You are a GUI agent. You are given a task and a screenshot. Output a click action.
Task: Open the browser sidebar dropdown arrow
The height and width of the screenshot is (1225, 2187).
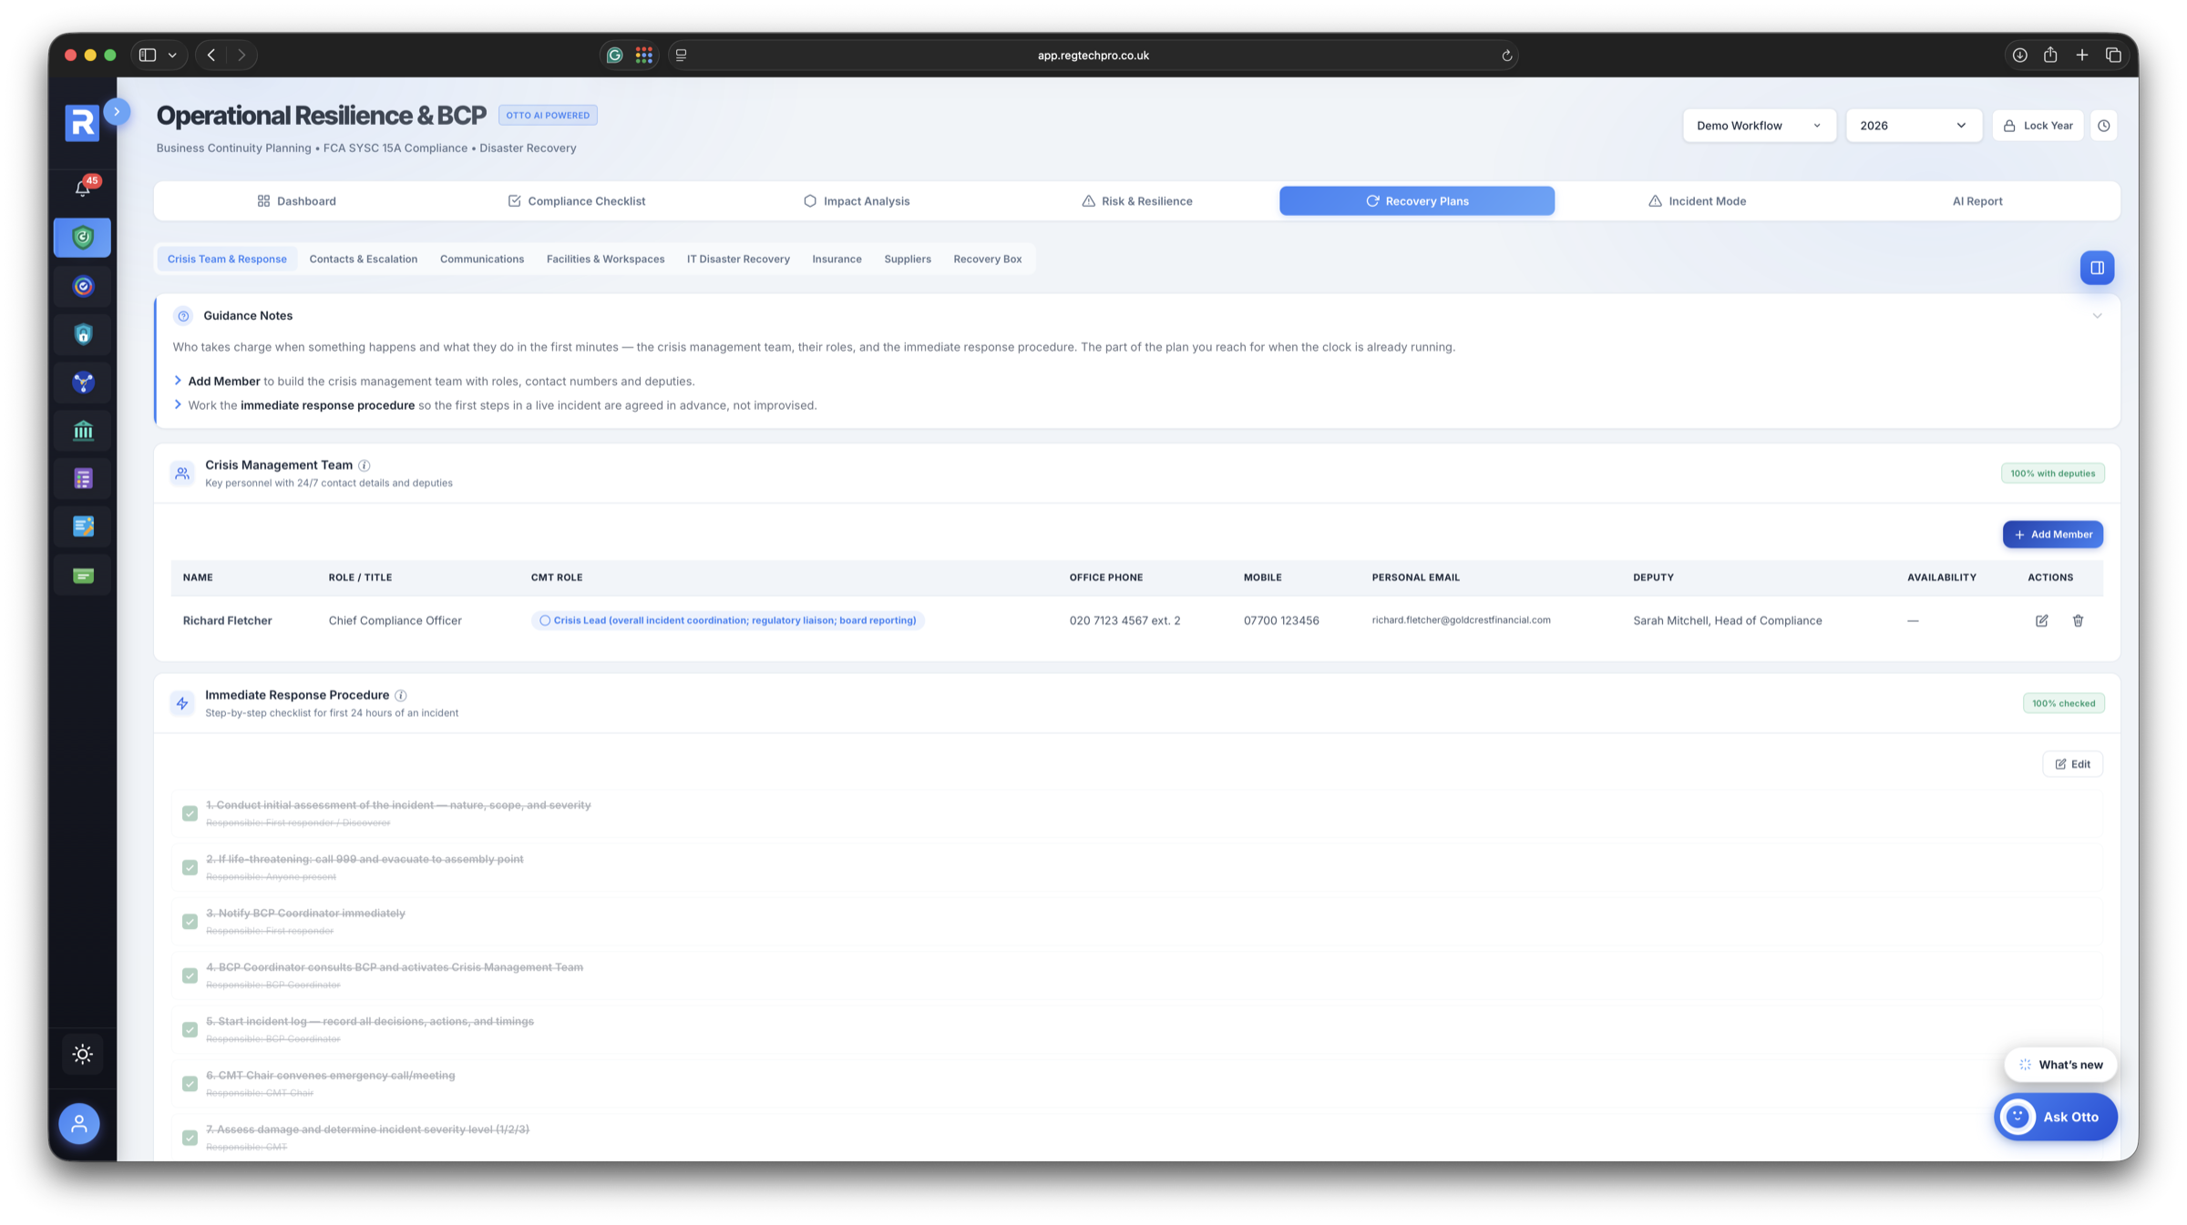click(172, 56)
